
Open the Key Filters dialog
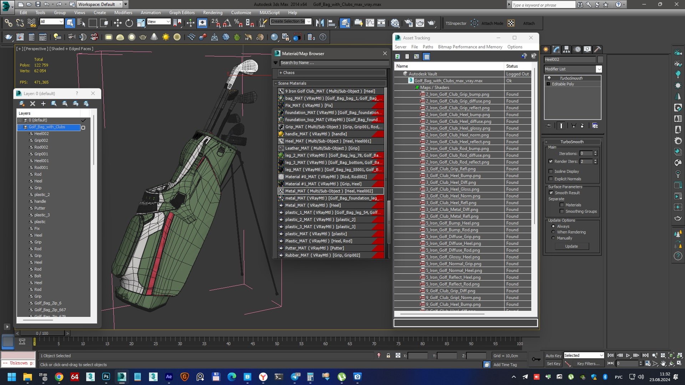click(588, 364)
